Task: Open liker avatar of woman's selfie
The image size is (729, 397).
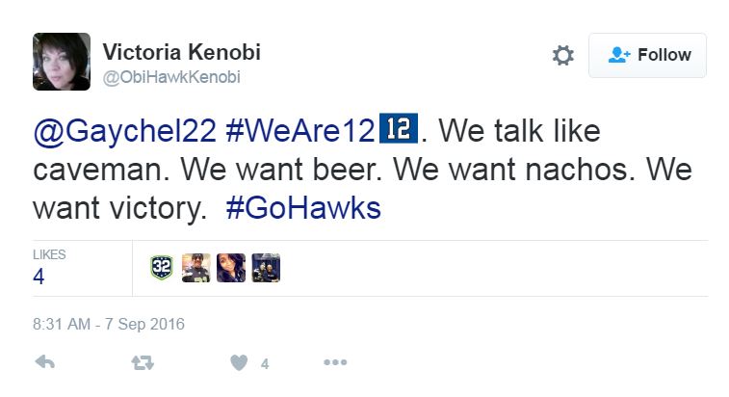Action: tap(231, 268)
